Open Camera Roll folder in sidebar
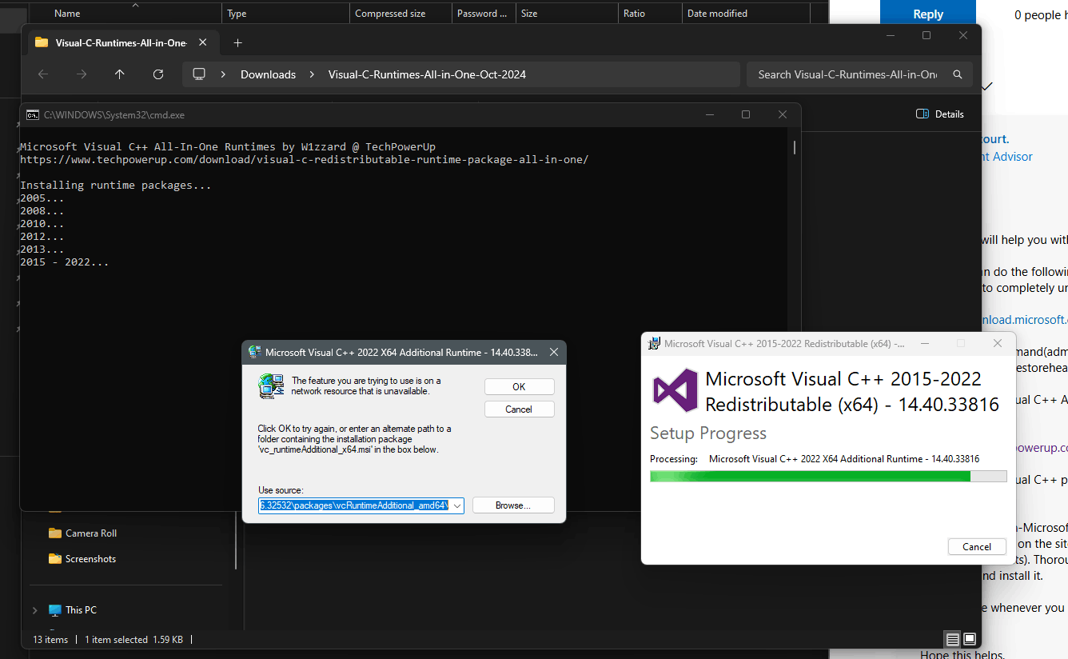The width and height of the screenshot is (1068, 659). click(x=83, y=533)
